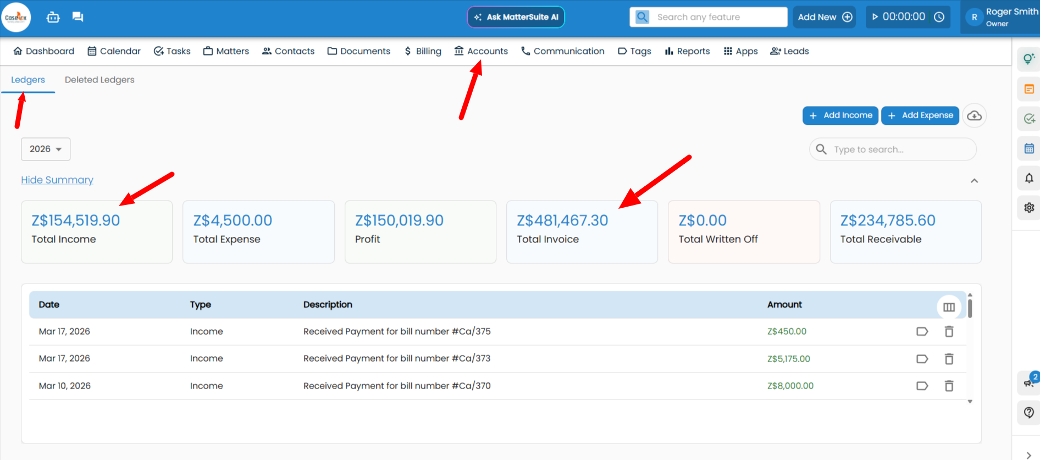This screenshot has height=460, width=1040.
Task: Collapse the summary section with chevron
Action: pos(974,181)
